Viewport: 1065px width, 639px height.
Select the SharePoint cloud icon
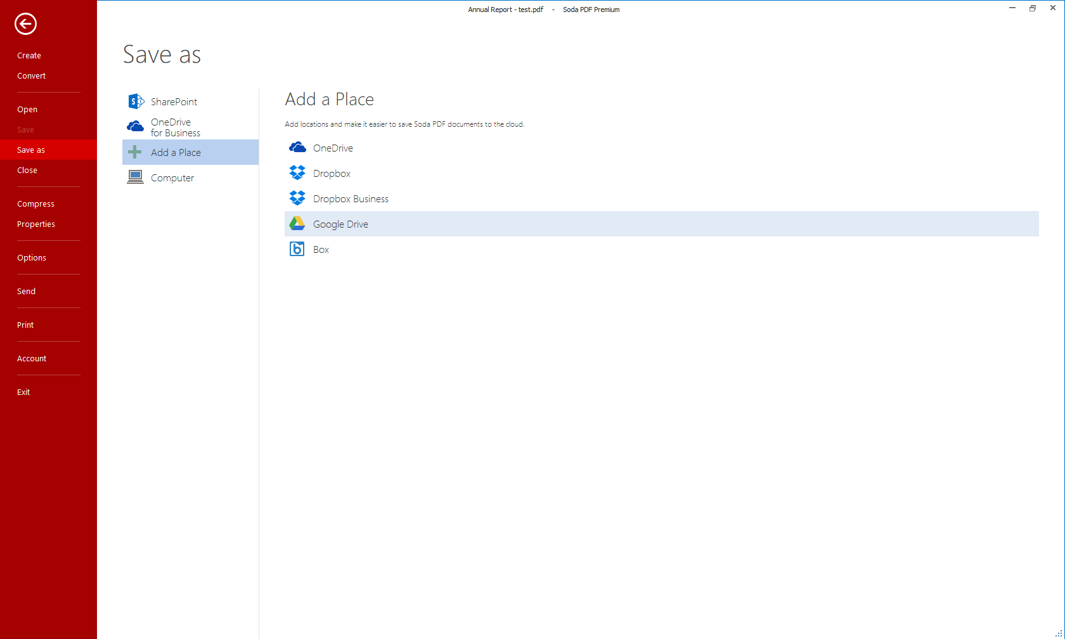pos(135,101)
